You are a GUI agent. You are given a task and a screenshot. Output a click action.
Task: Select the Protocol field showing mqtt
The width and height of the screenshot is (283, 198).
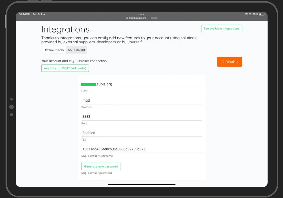[x=141, y=100]
